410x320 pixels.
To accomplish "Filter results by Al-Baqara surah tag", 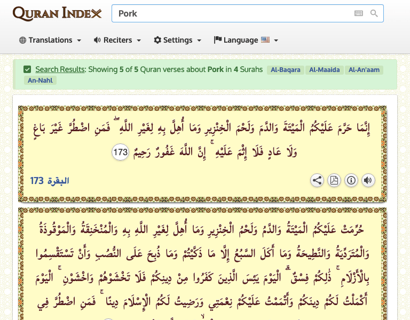I will [x=286, y=70].
